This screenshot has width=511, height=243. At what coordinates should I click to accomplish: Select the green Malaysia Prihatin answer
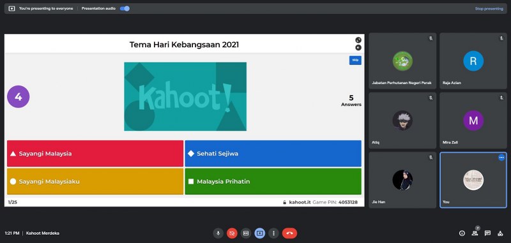click(x=273, y=182)
